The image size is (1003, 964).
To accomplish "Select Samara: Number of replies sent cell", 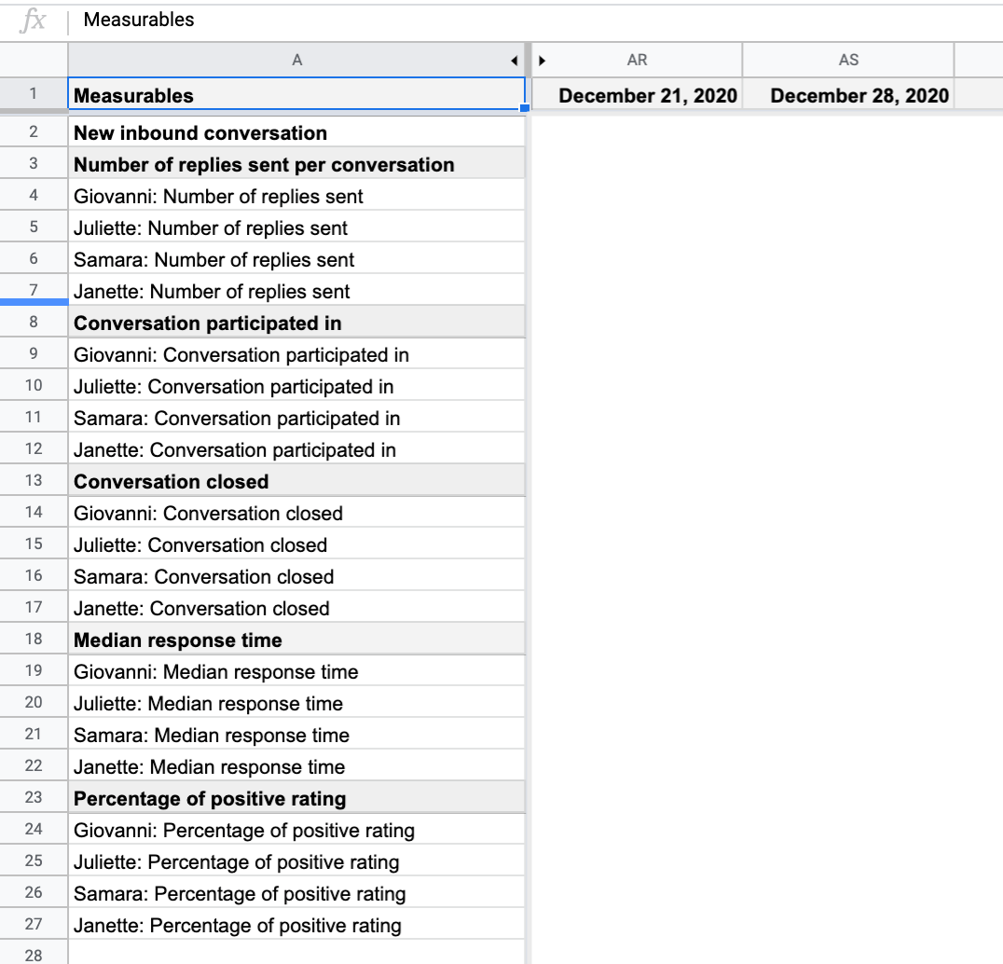I will (296, 258).
